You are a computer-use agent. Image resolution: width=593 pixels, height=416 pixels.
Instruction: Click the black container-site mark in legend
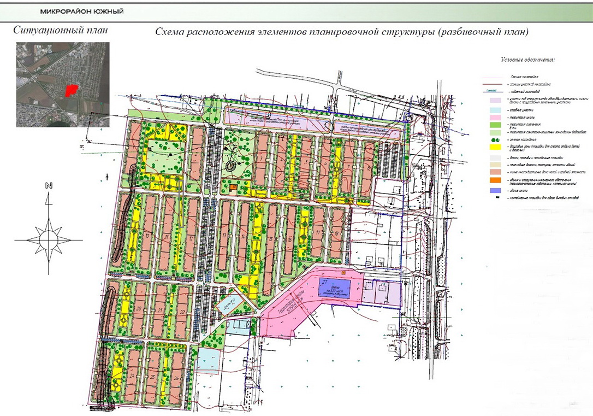click(497, 197)
